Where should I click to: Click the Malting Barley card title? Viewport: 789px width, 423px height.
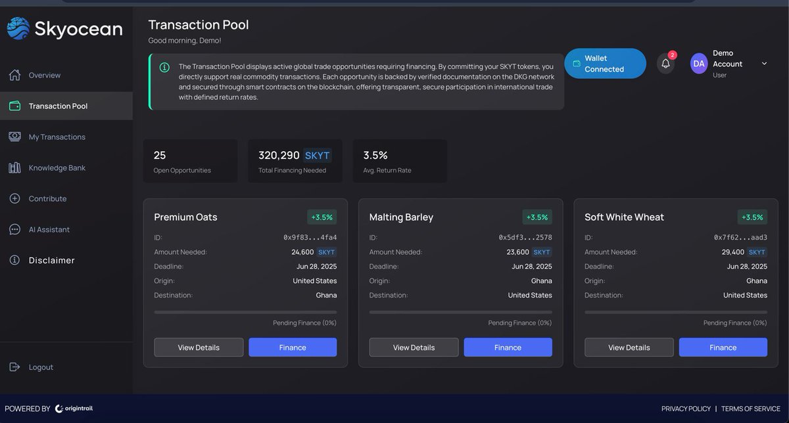pos(401,217)
